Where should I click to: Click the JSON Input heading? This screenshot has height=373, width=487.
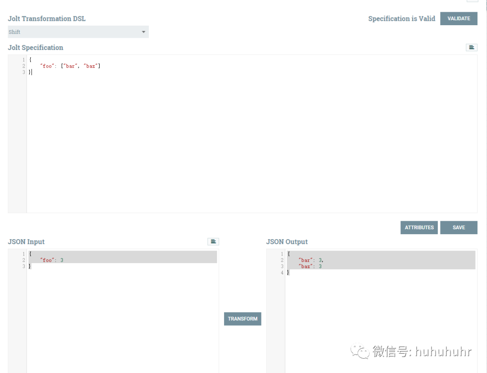tap(26, 242)
